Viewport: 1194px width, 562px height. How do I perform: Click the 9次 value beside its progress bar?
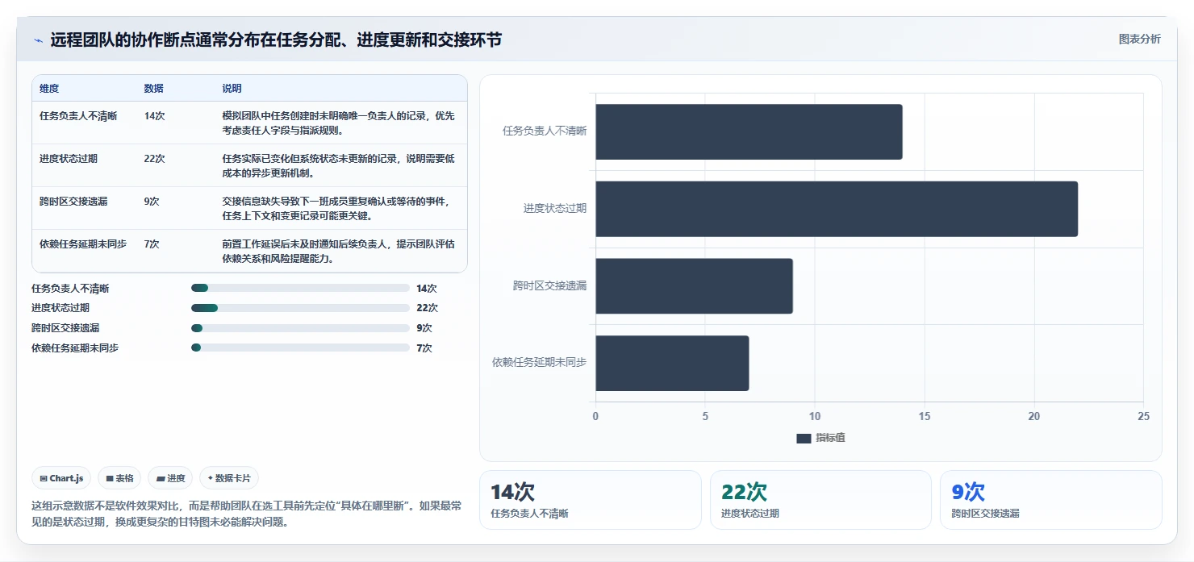[x=424, y=328]
